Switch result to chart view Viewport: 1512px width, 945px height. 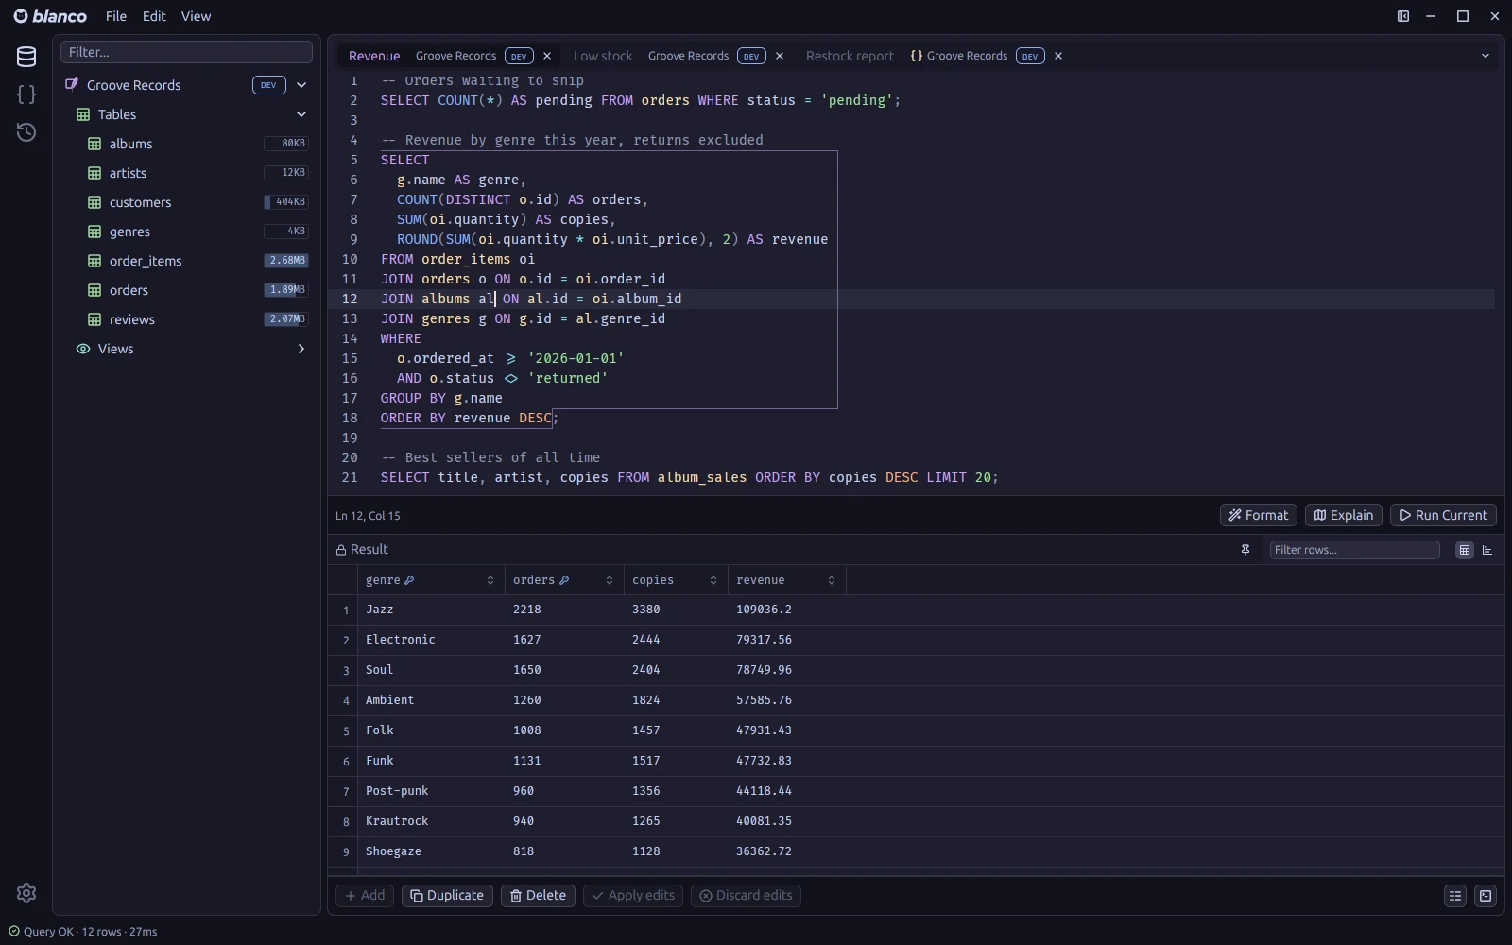click(1487, 550)
